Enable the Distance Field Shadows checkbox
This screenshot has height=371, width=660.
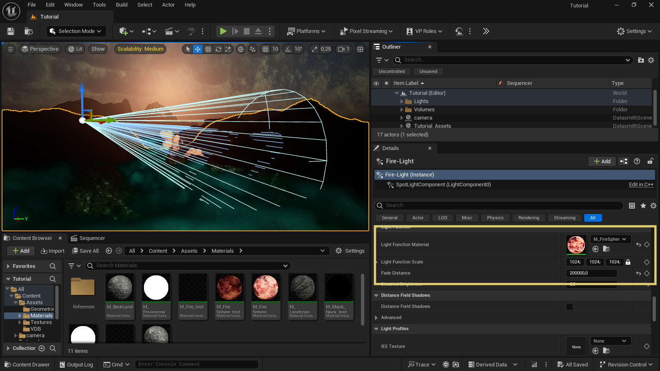pos(570,307)
